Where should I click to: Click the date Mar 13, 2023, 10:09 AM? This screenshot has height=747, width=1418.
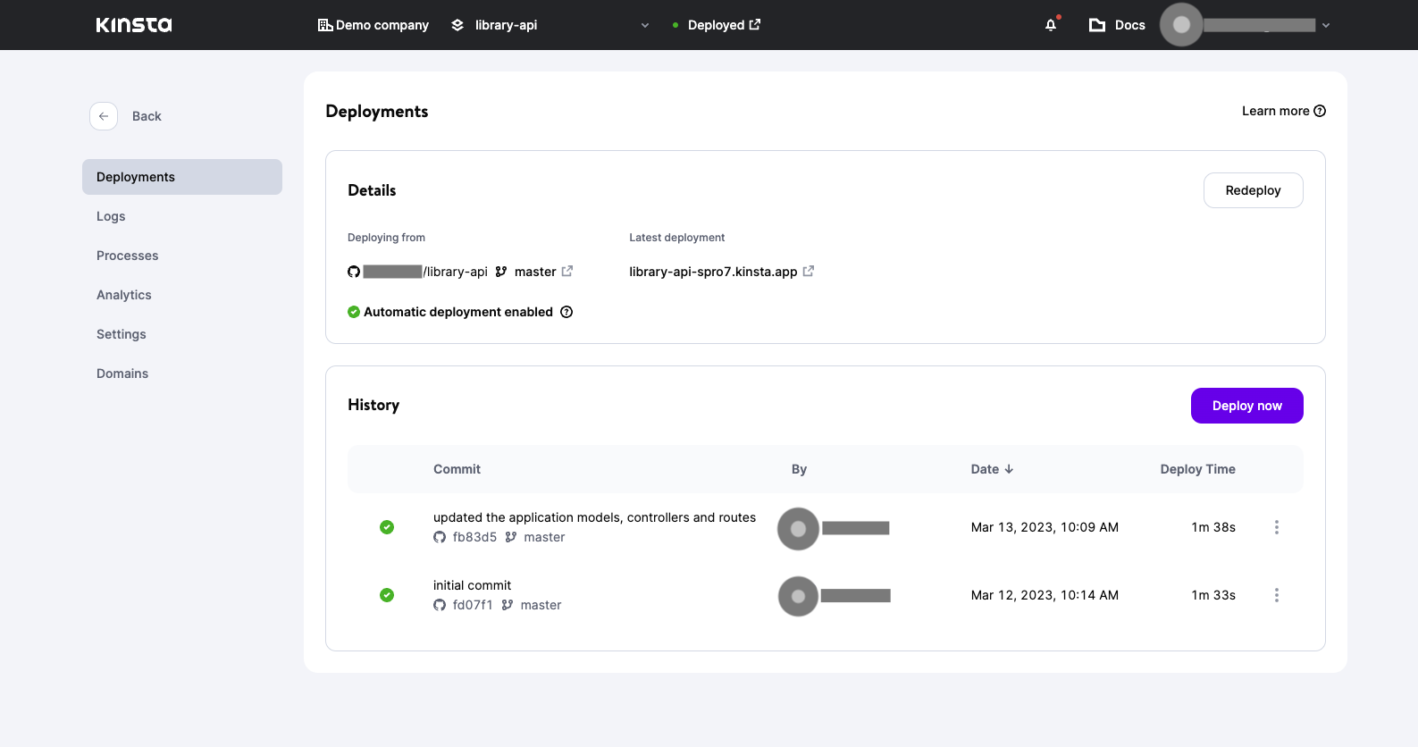1045,527
